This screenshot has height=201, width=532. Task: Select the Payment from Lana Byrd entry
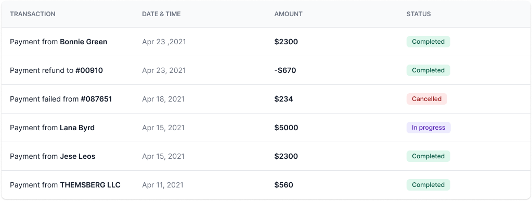point(266,128)
